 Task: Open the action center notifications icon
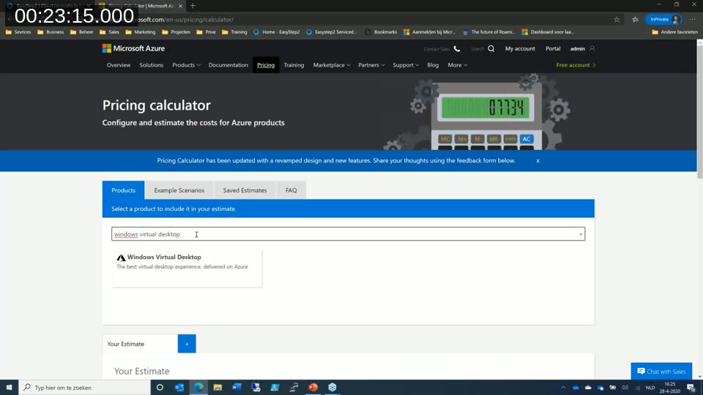click(692, 388)
